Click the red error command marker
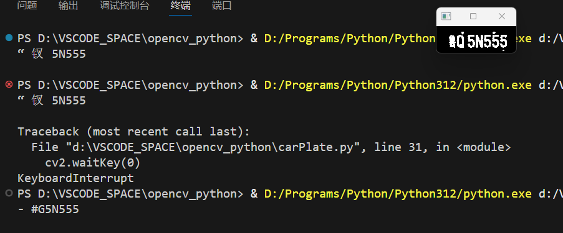Screen dimensions: 563x233 pyautogui.click(x=9, y=84)
